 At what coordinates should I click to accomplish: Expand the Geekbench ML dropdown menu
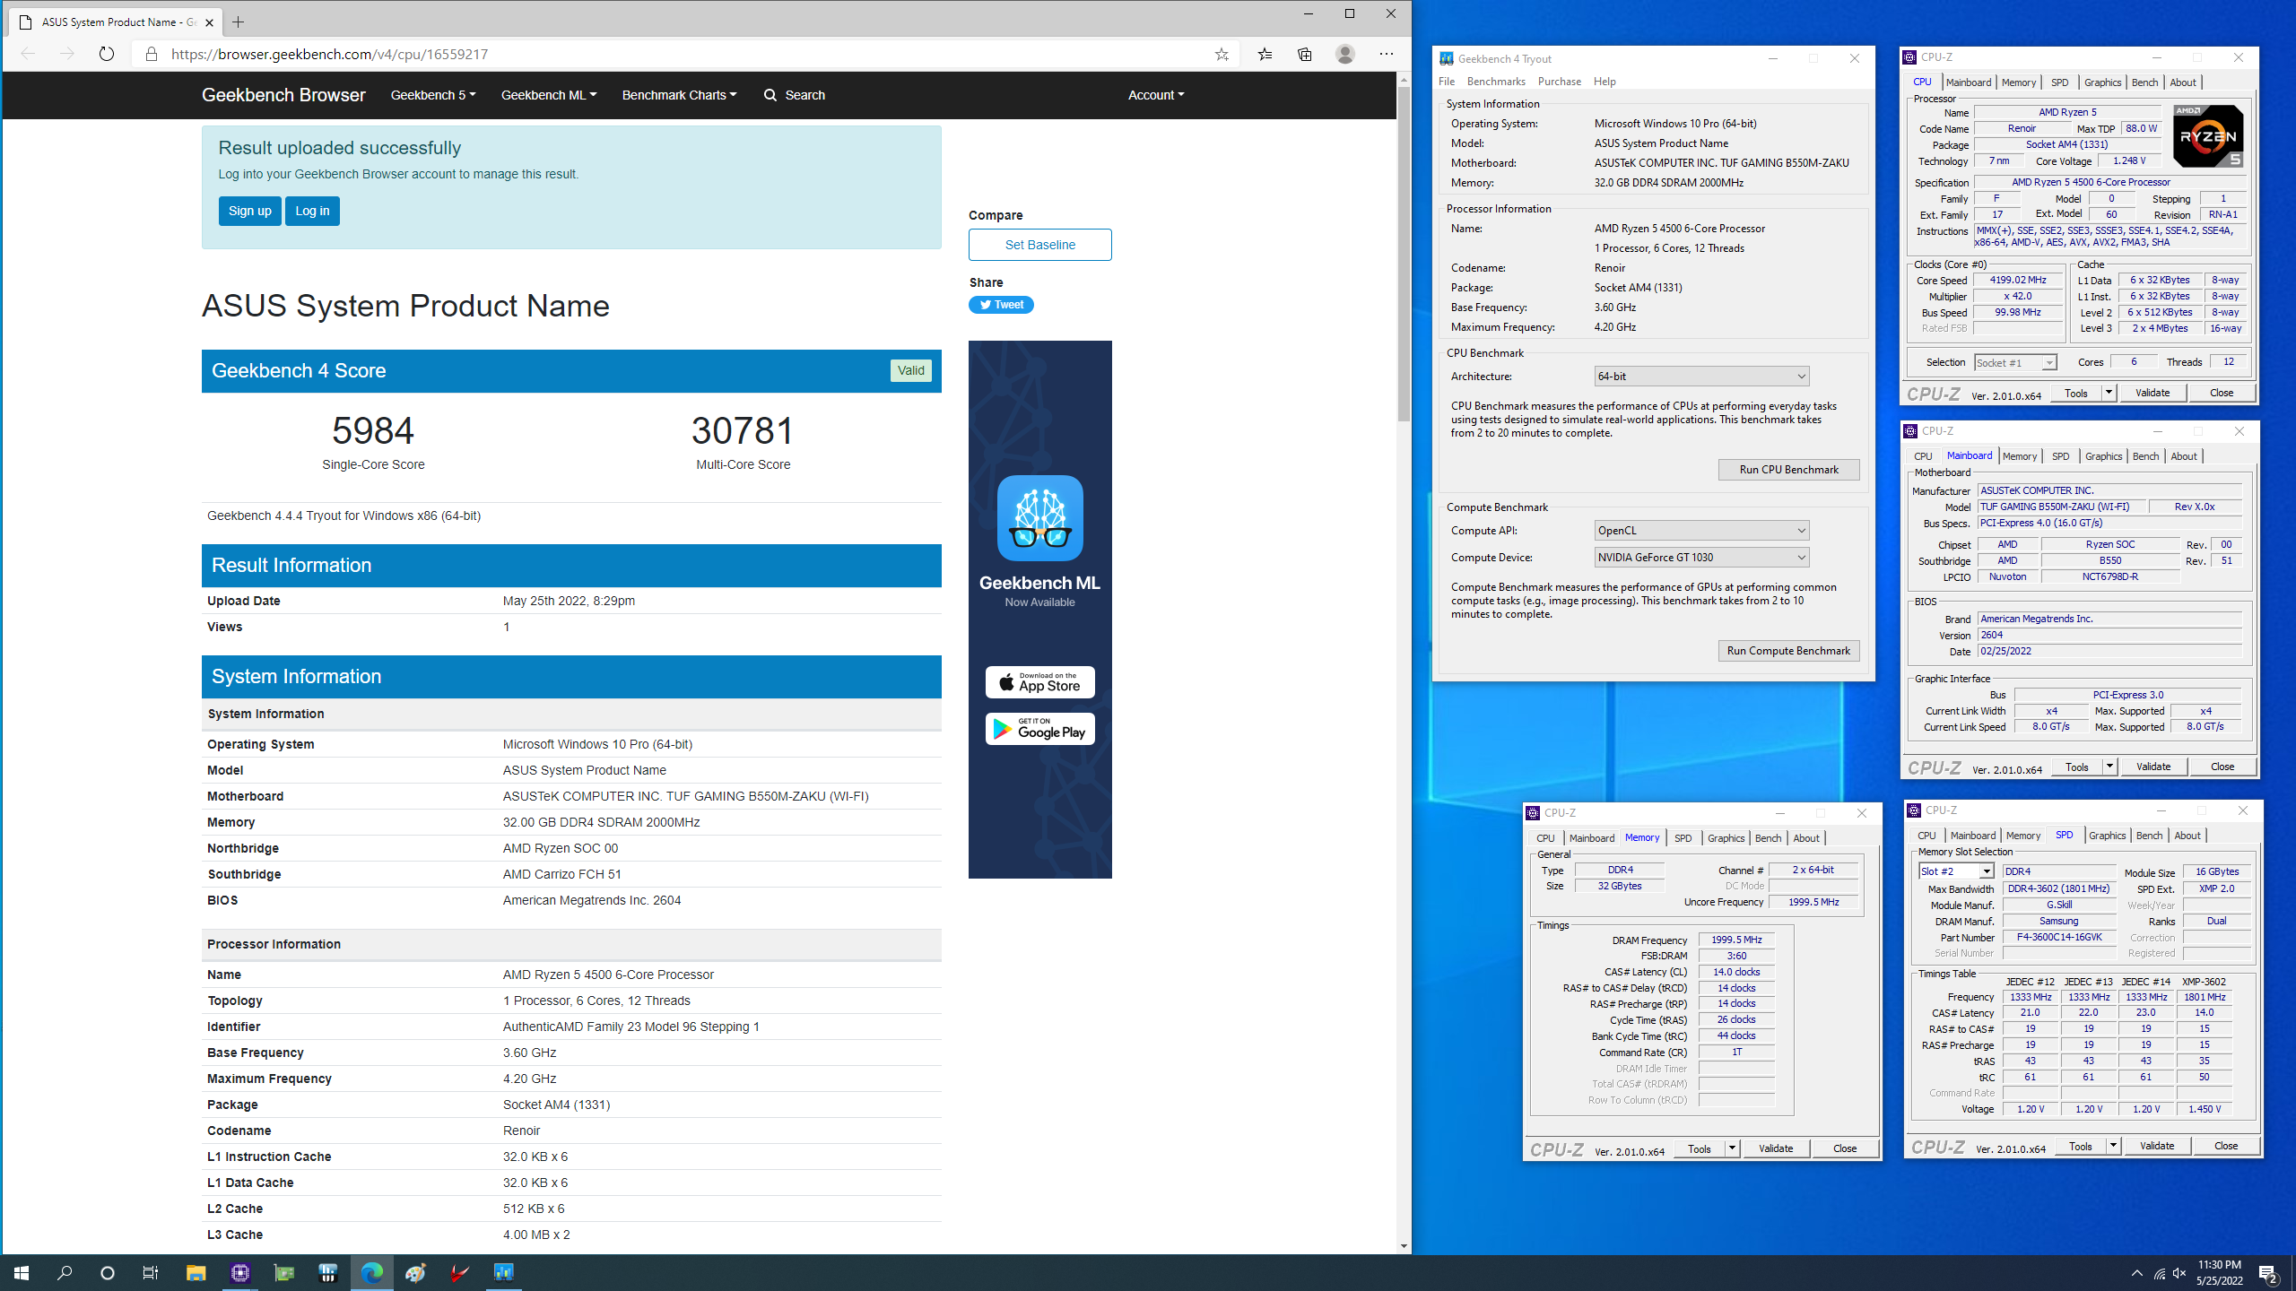(549, 95)
